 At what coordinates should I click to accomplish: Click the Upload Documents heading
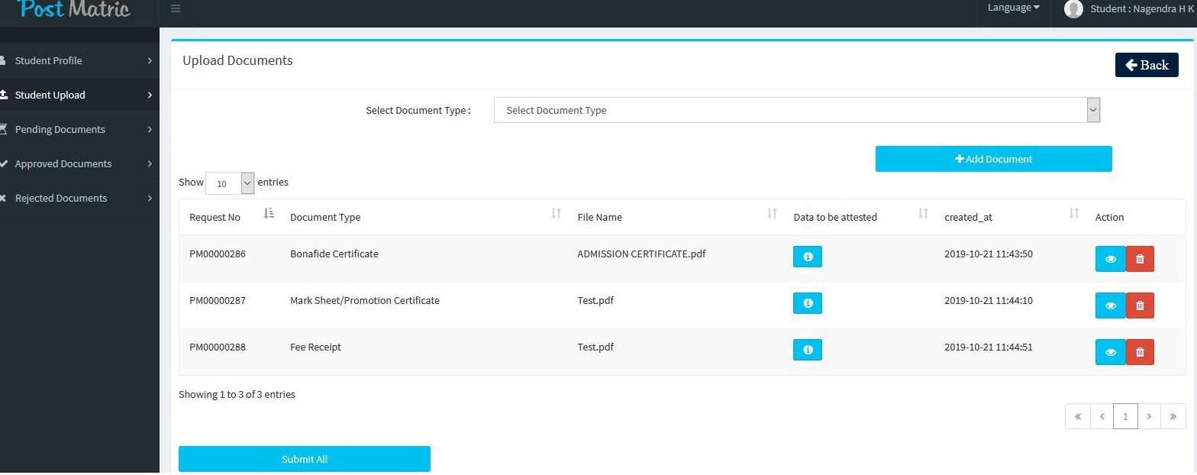point(237,60)
